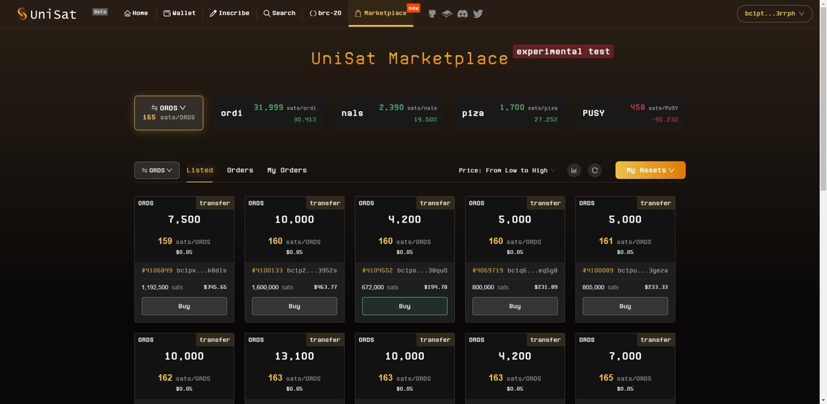Open inscription #4100089 link
Screen dimensions: 827x404
click(x=598, y=270)
